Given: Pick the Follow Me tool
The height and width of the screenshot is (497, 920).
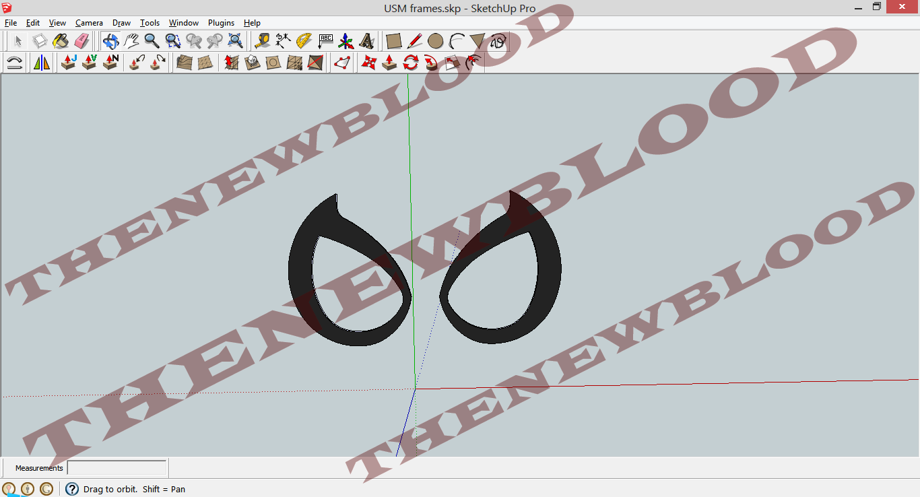Looking at the screenshot, I should click(x=431, y=63).
